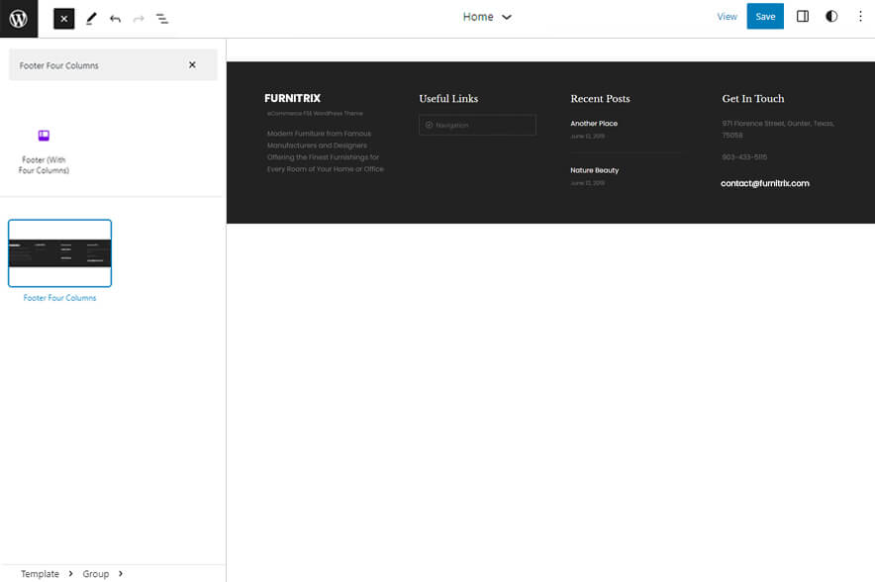Screen dimensions: 875x582
Task: Toggle the block inserter closed
Action: [x=63, y=17]
